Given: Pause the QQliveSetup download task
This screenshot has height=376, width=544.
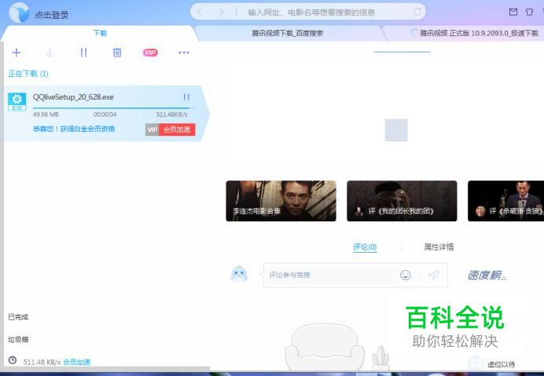Looking at the screenshot, I should [186, 97].
